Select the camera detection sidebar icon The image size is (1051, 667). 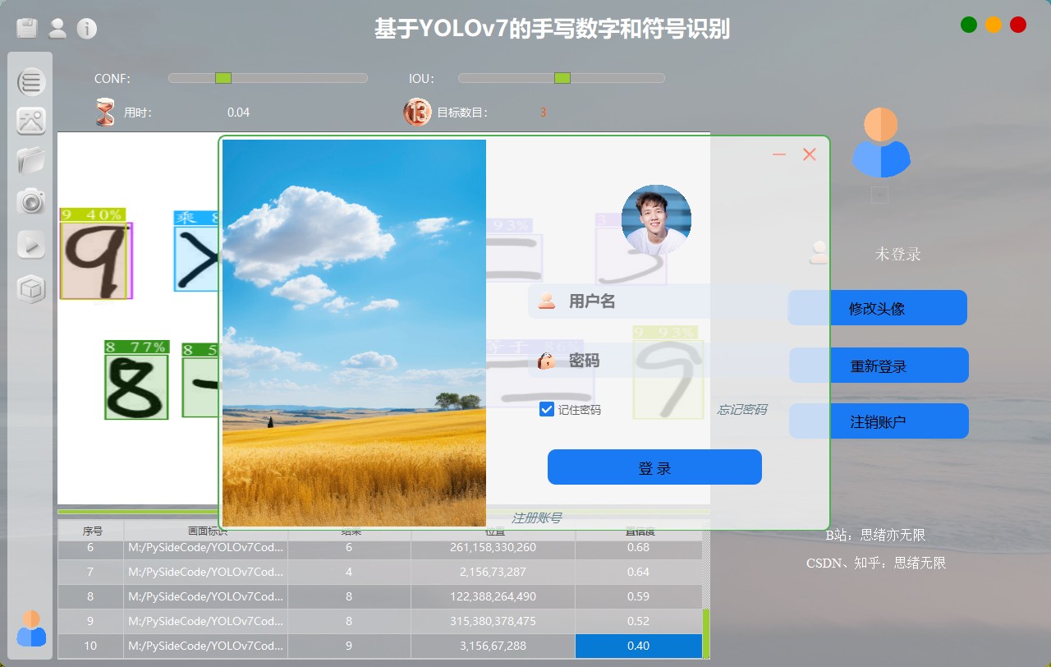pyautogui.click(x=31, y=200)
